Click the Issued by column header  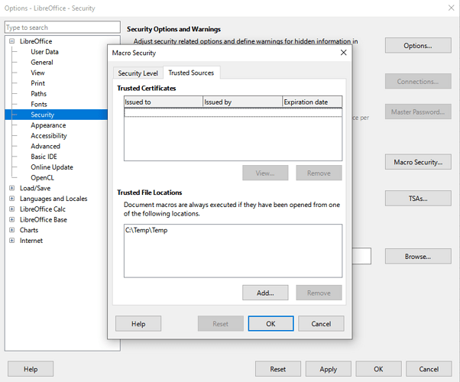241,102
